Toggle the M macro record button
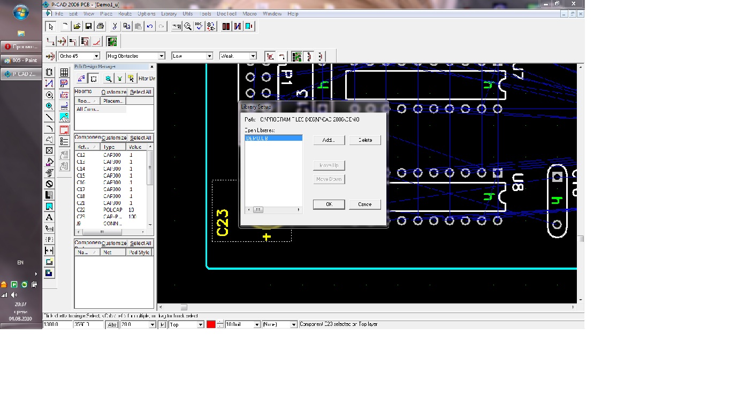Screen dimensions: 731x411 [162, 325]
